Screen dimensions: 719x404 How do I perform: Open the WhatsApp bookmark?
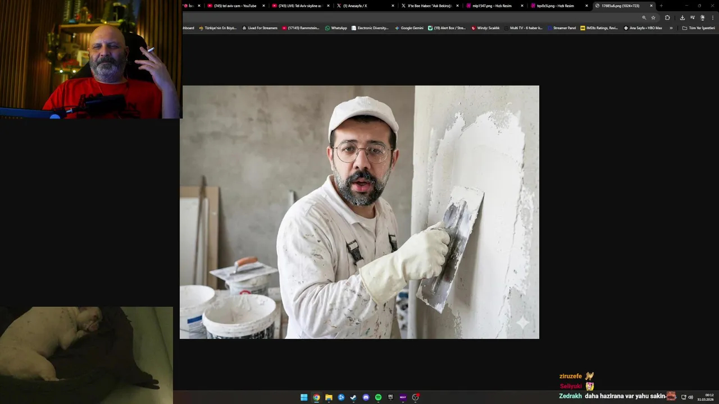336,27
